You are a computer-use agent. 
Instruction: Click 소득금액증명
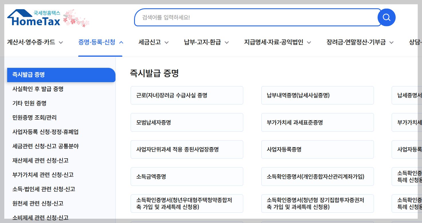pos(187,176)
